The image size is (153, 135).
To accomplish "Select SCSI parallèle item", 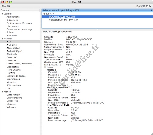I will click(x=13, y=85).
